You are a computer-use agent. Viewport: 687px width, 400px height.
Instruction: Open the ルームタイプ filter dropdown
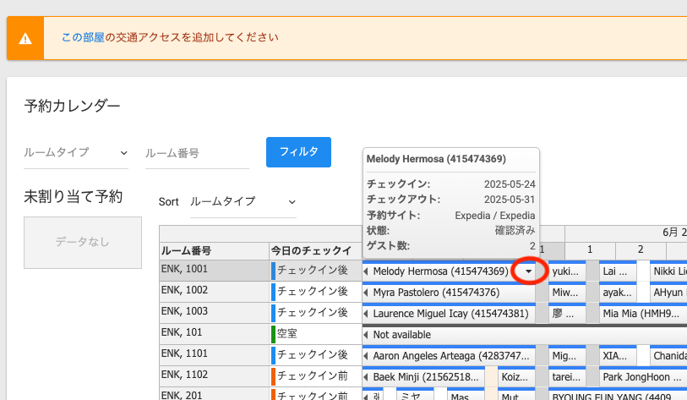tap(75, 153)
